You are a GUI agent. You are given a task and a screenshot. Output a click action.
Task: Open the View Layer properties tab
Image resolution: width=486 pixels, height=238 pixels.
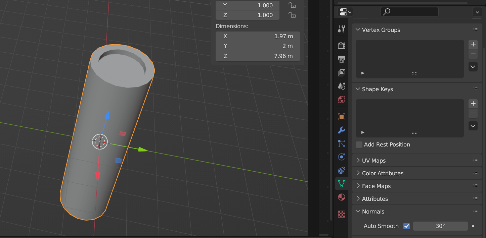(342, 72)
